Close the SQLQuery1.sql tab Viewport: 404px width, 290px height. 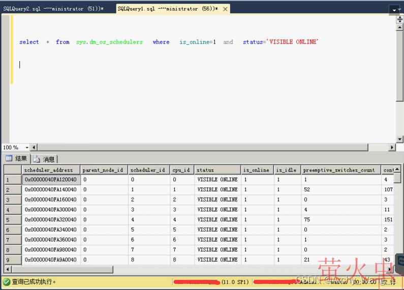[225, 9]
